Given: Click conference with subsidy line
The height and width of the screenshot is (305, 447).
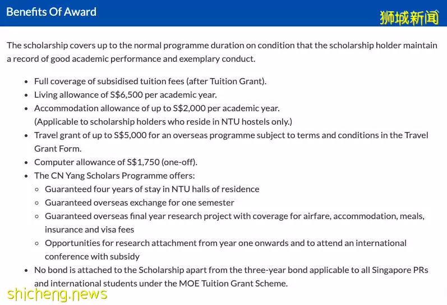Looking at the screenshot, I should tap(92, 257).
